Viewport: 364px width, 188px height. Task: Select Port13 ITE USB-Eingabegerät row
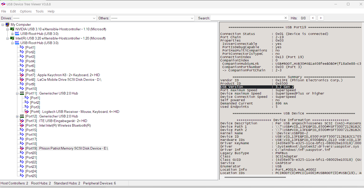pyautogui.click(x=56, y=121)
